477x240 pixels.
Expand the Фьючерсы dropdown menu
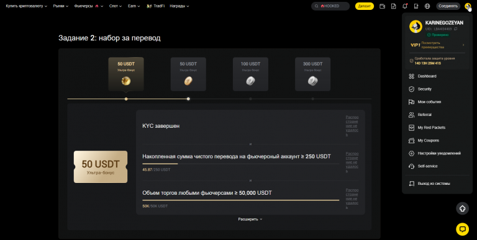pyautogui.click(x=89, y=6)
